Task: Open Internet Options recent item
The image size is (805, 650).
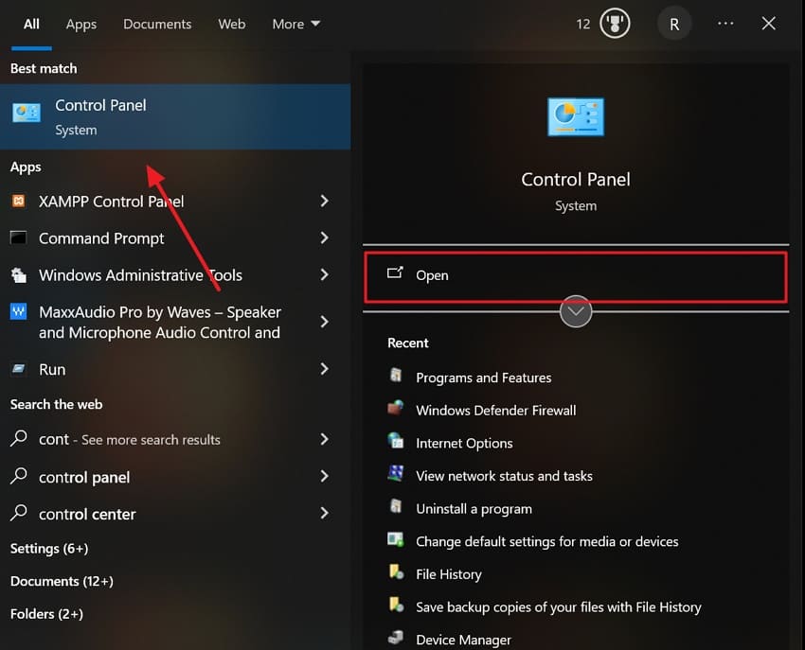Action: pyautogui.click(x=464, y=443)
